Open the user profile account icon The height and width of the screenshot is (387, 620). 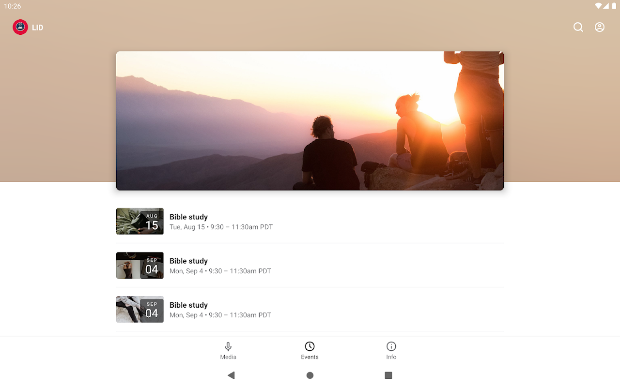[600, 28]
